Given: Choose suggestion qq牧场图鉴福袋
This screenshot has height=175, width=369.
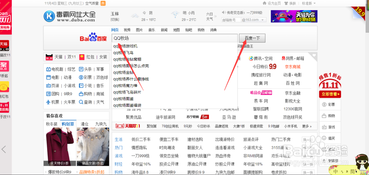Looking at the screenshot, I should pos(127,105).
